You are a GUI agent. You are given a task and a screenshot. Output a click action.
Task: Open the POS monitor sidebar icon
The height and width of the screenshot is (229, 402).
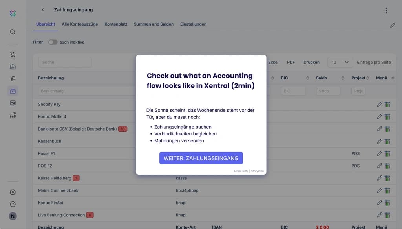coord(13,103)
